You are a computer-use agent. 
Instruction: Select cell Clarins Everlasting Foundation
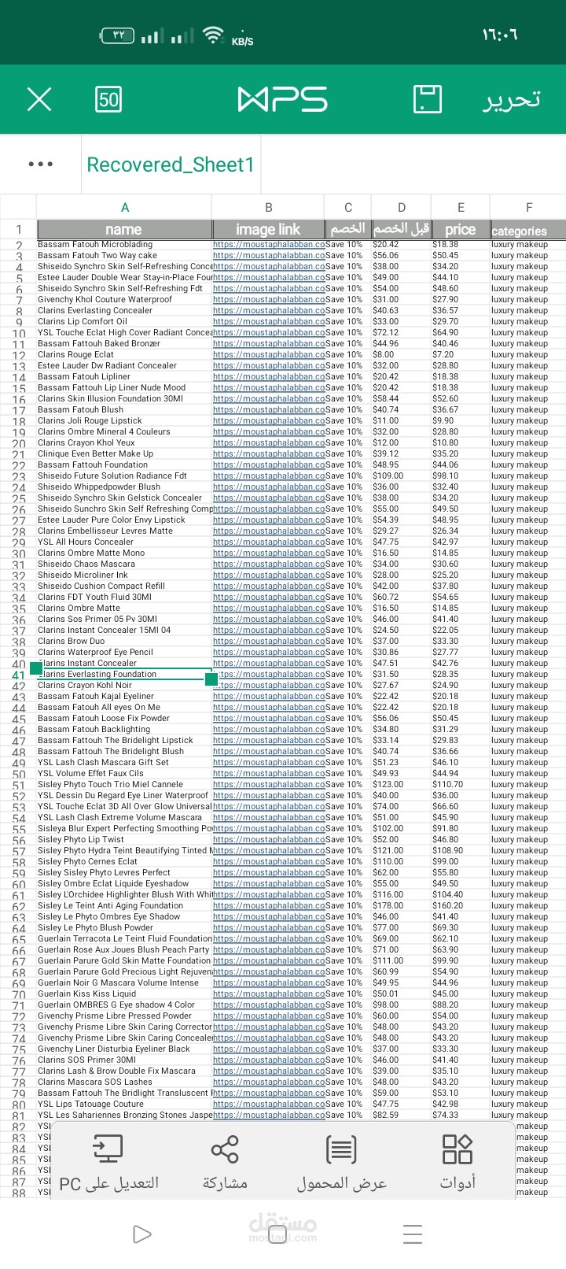124,674
